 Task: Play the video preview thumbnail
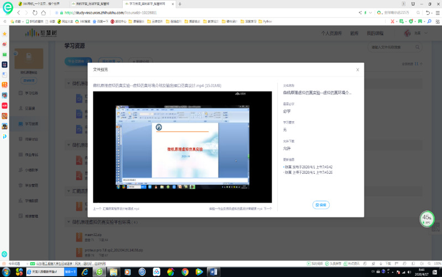182,147
